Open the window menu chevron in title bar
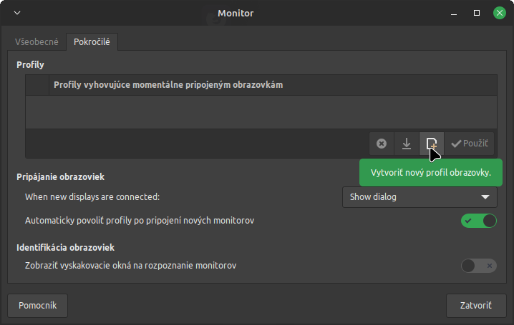Image resolution: width=514 pixels, height=325 pixels. [x=17, y=13]
